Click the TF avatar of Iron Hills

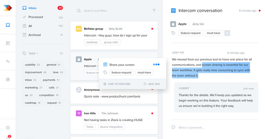(x=79, y=113)
